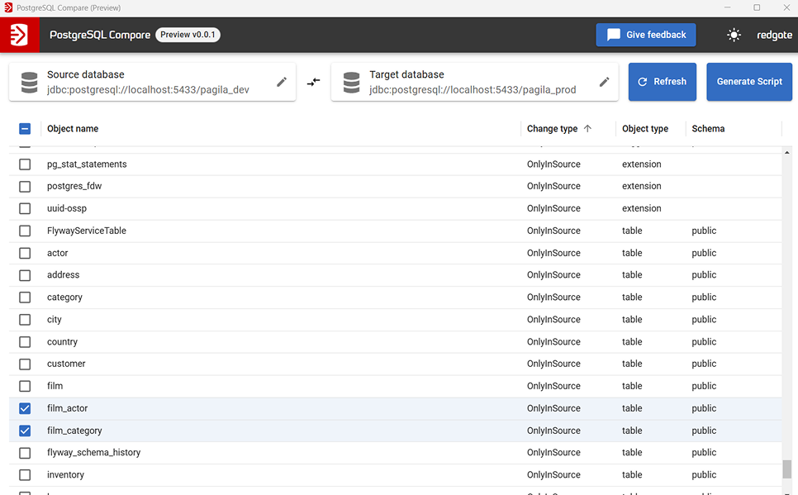Check the flyway_schema_history checkbox
This screenshot has height=495, width=798.
[x=25, y=453]
